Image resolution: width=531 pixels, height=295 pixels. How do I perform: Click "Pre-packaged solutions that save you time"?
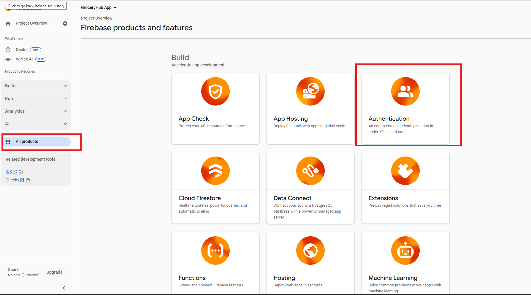[405, 205]
